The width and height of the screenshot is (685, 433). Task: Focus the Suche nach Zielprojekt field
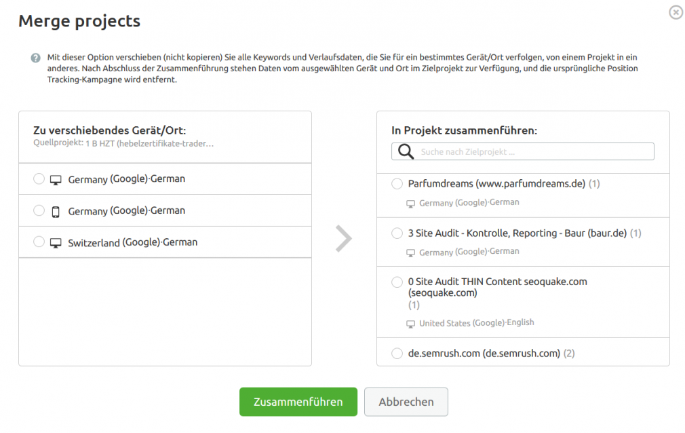tap(523, 152)
